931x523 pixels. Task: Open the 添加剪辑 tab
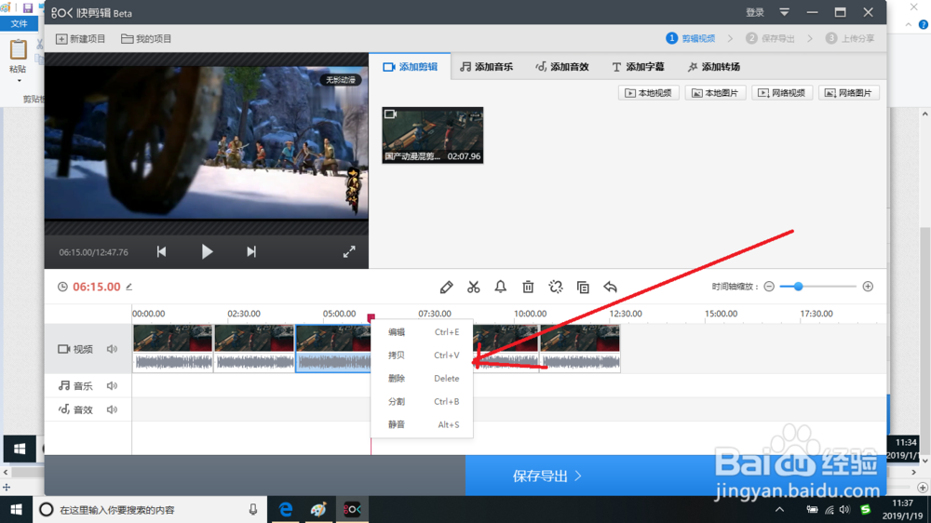(410, 66)
